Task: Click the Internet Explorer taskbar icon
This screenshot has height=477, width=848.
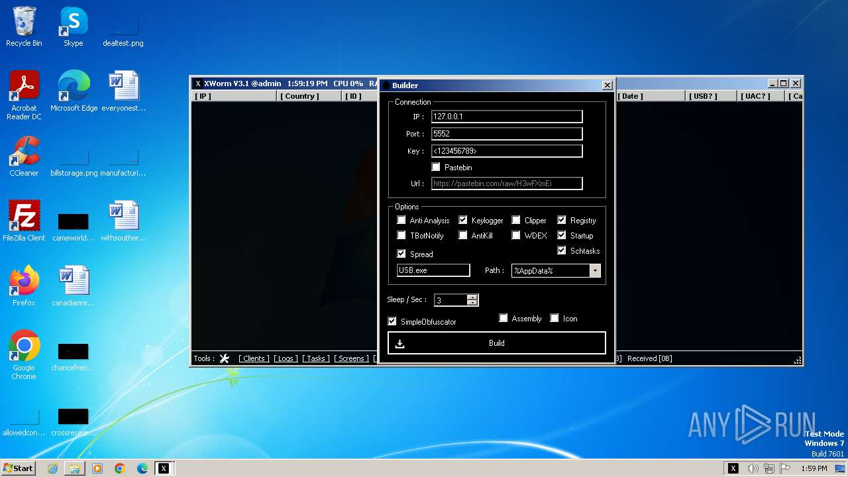Action: coord(52,468)
